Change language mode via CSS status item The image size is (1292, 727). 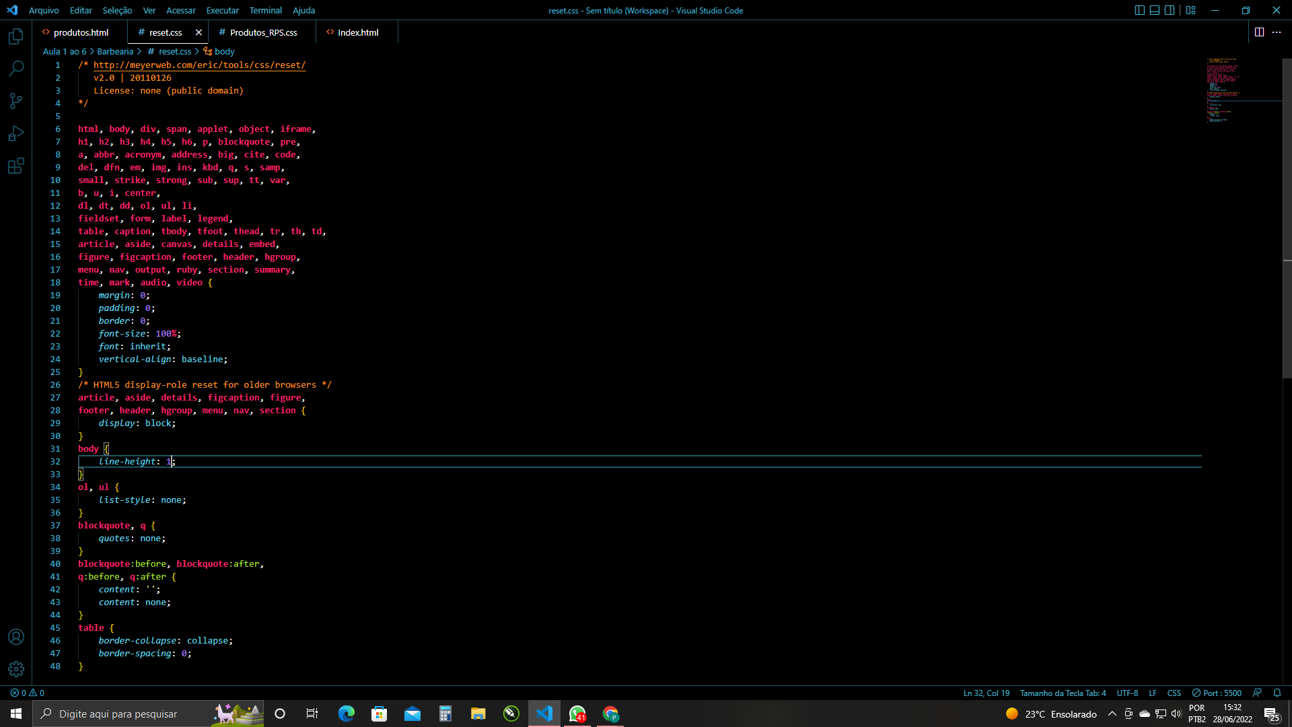1174,693
